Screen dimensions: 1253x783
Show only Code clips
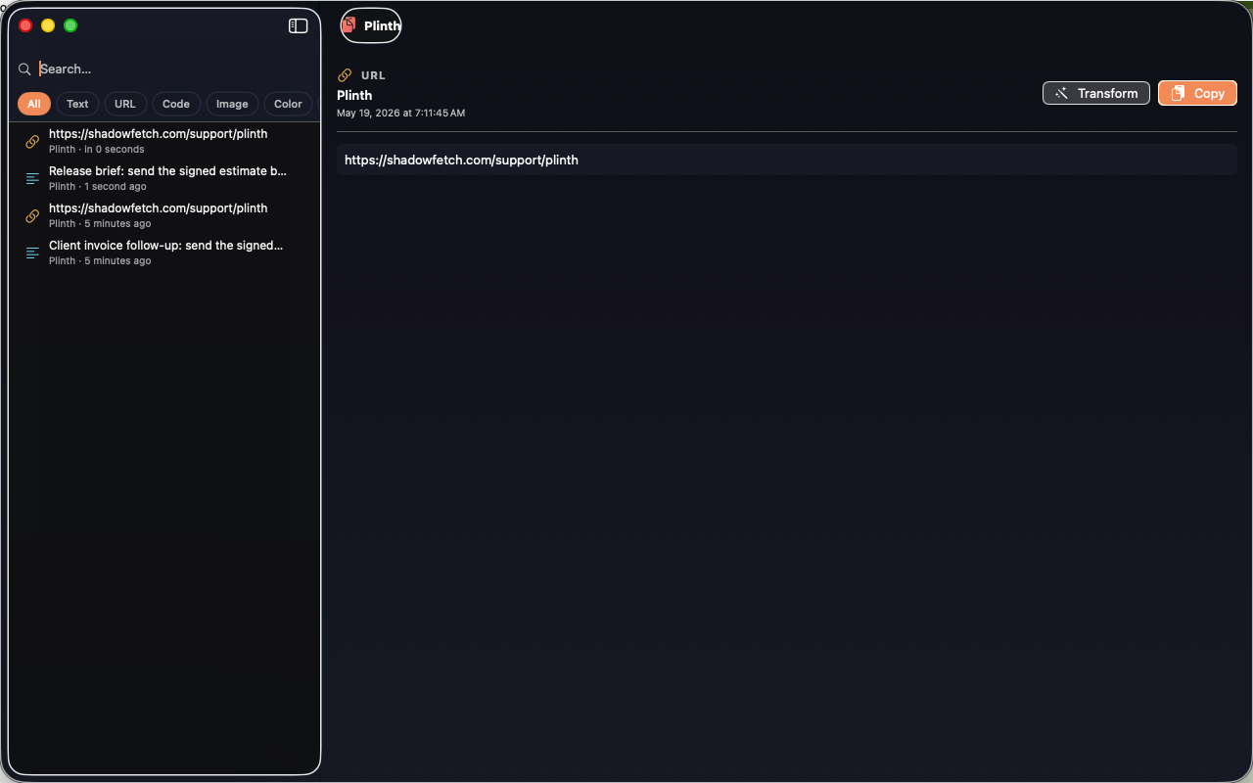(176, 104)
